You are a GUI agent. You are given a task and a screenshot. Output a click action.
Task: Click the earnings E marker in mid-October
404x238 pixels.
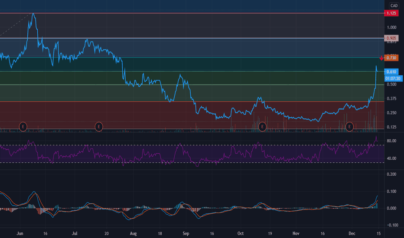262,127
